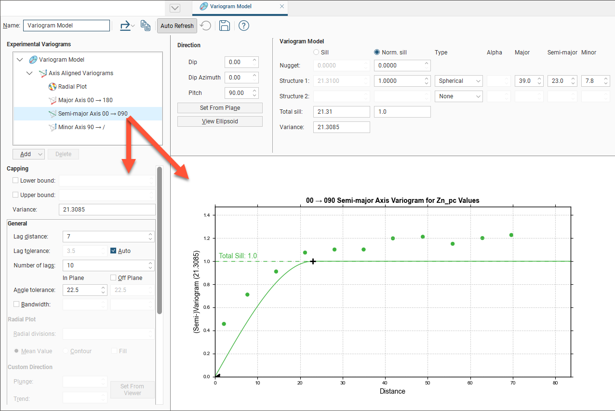The width and height of the screenshot is (615, 411).
Task: Click the share arrow toolbar icon
Action: pos(125,26)
